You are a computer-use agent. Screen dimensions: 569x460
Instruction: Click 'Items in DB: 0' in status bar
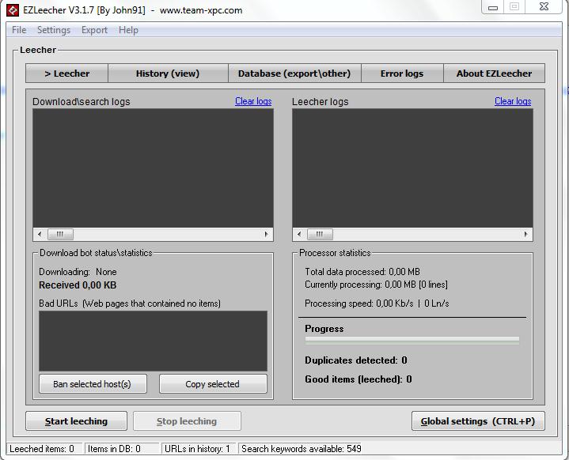(114, 449)
